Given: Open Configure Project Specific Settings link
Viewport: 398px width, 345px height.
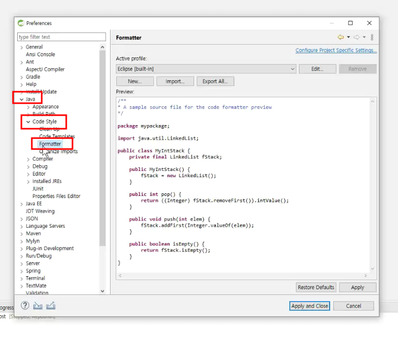Looking at the screenshot, I should pyautogui.click(x=336, y=50).
